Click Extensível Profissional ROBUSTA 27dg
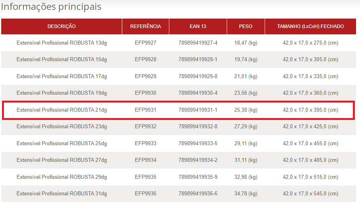Viewport: 360px width, 206px height. click(62, 160)
